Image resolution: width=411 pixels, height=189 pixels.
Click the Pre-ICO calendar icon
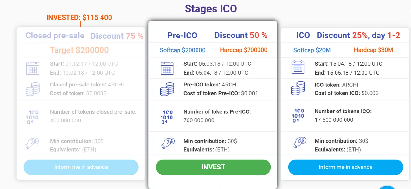167,68
